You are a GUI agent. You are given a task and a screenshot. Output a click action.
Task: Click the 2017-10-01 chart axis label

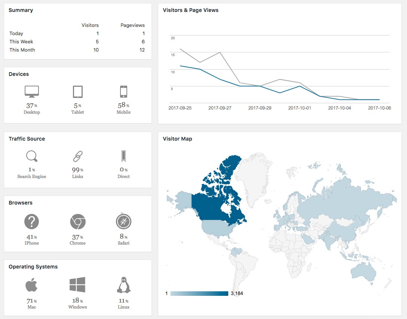[x=300, y=108]
